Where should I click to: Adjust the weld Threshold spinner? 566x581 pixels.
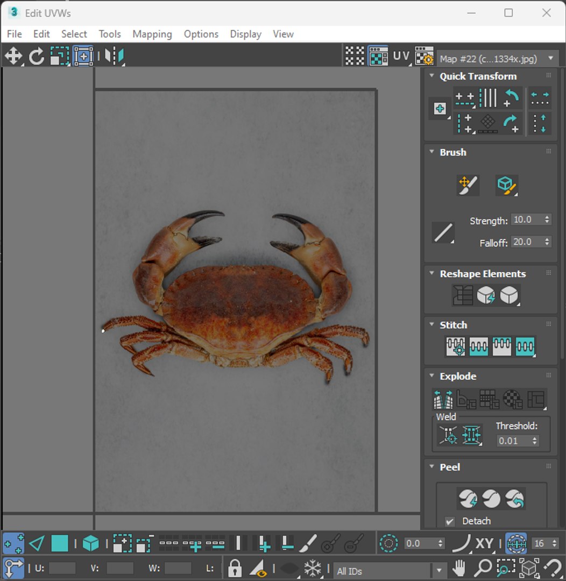coord(534,441)
